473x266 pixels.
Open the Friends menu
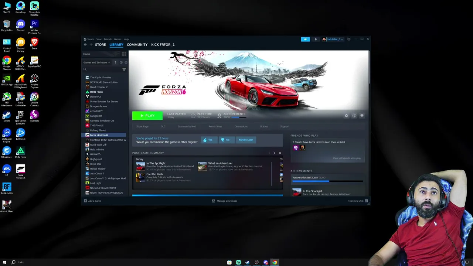coord(108,39)
